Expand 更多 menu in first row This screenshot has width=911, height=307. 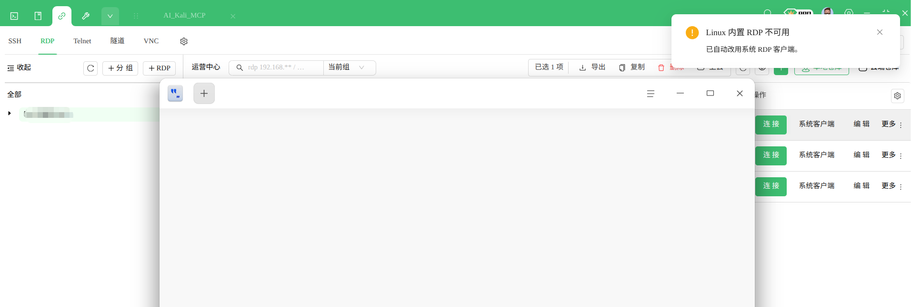tap(891, 124)
